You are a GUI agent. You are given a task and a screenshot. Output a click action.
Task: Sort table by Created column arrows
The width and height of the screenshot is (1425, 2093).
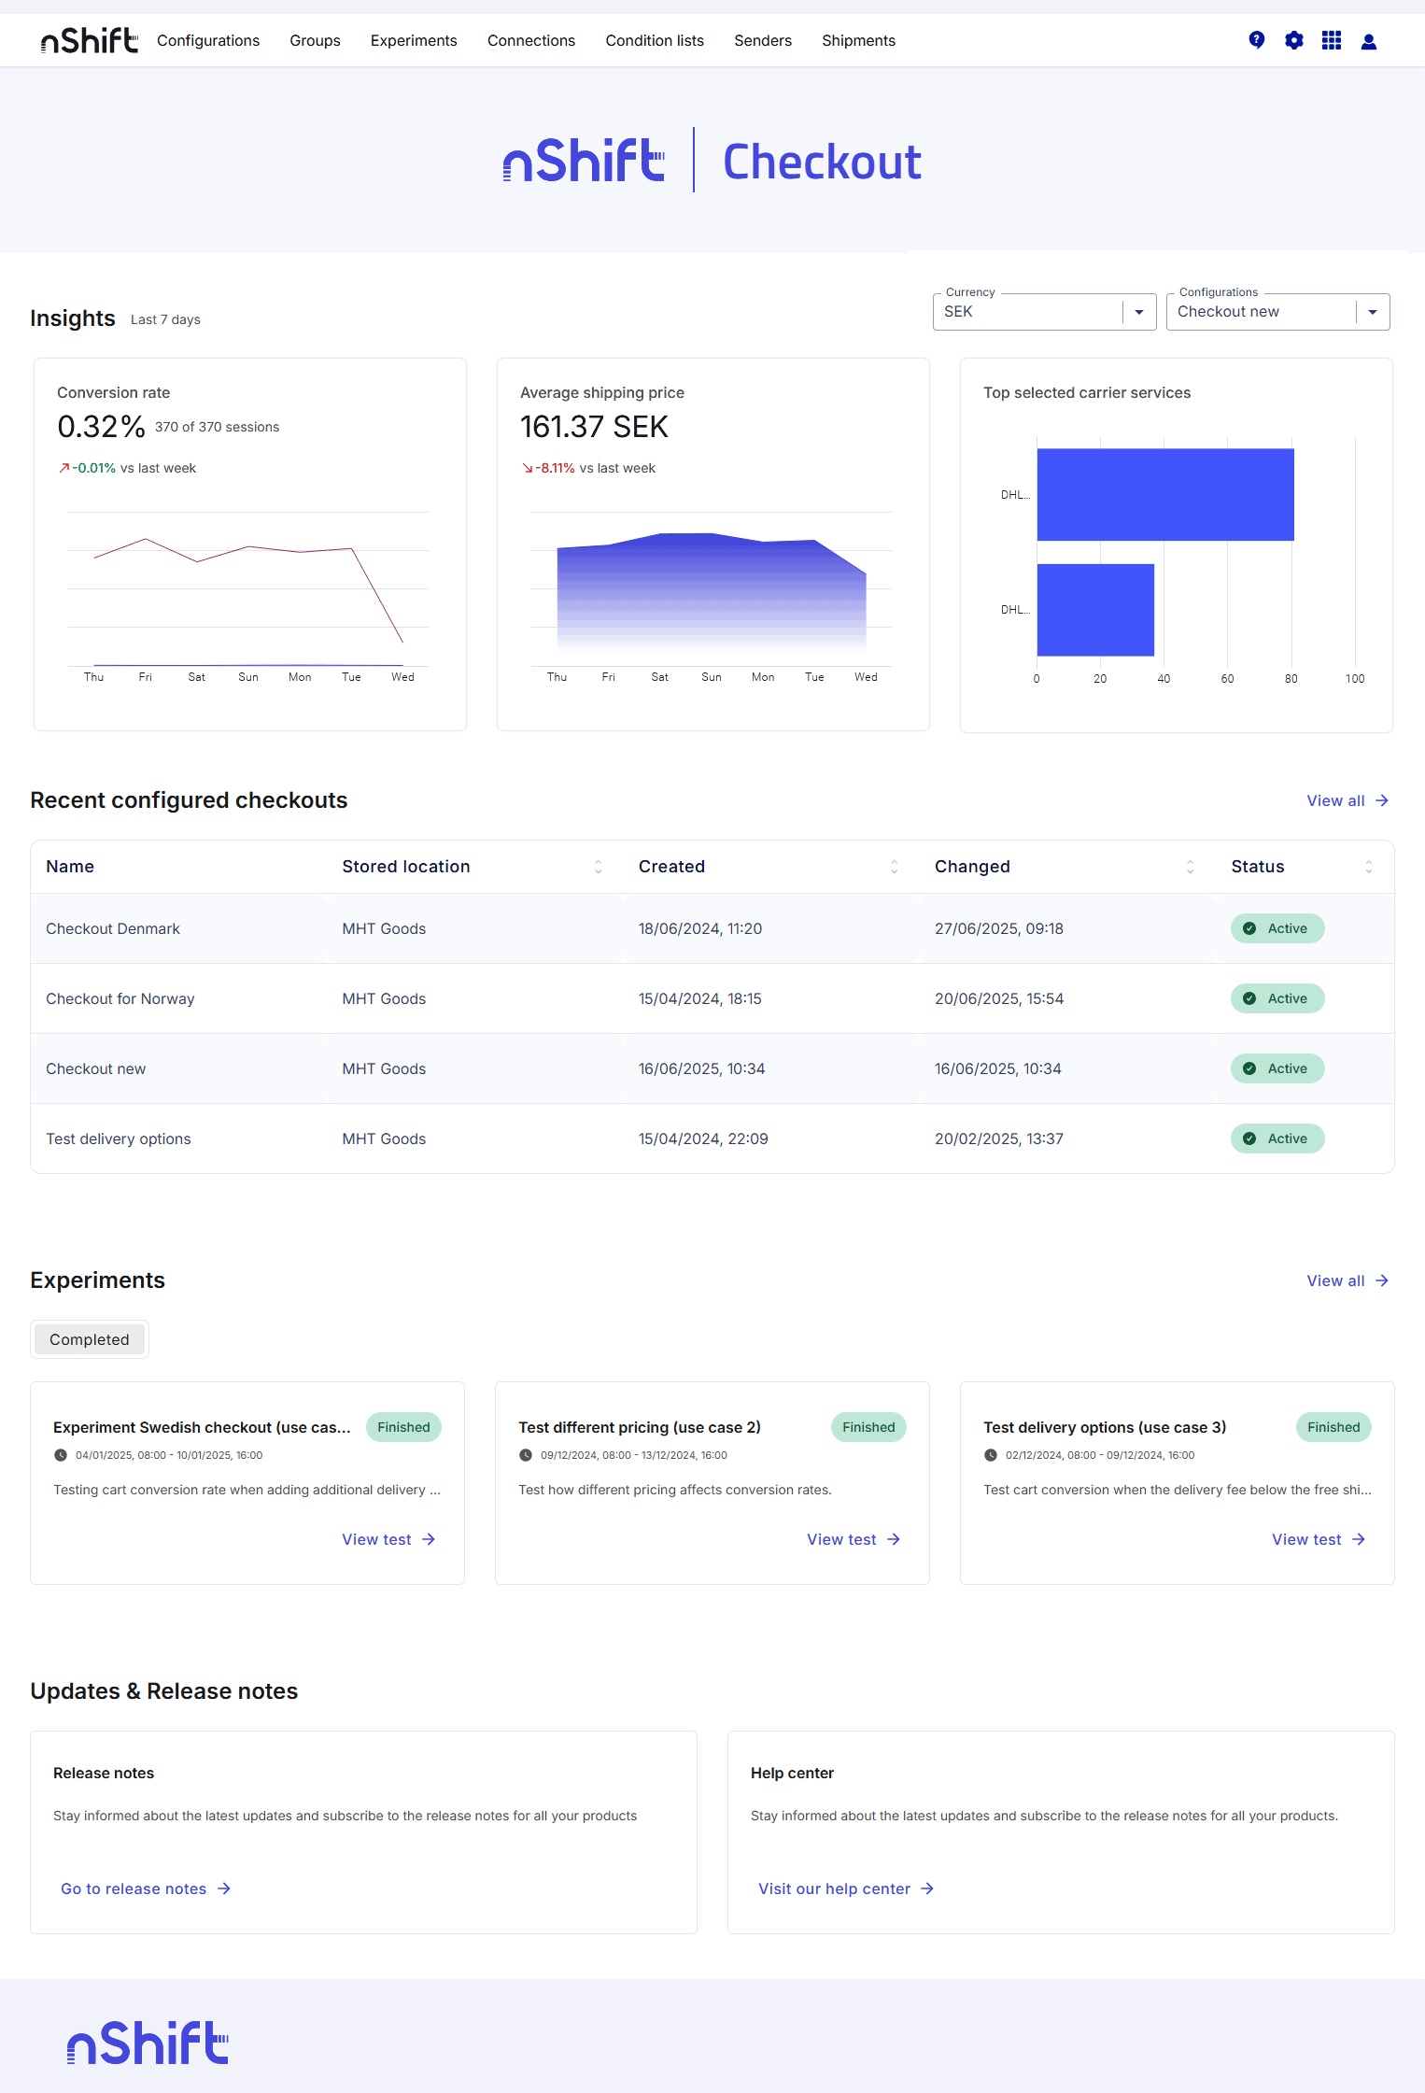tap(894, 867)
